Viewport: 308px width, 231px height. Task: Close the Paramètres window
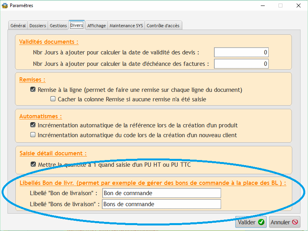click(299, 6)
